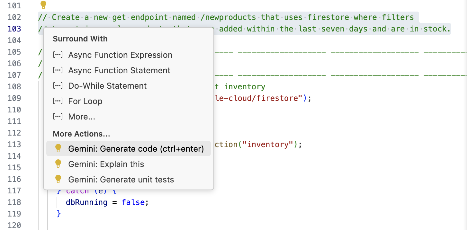Screen dimensions: 468x230
Task: Click "More Actions..." menu header
Action: tap(82, 134)
